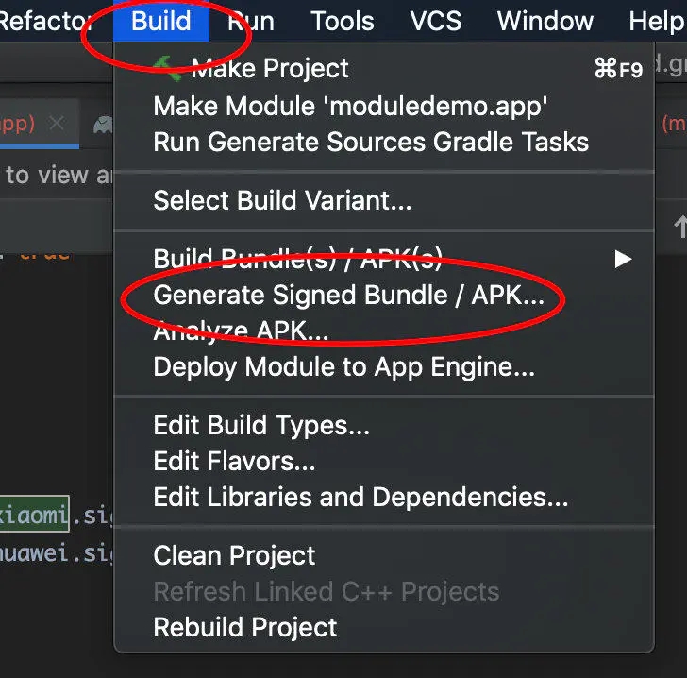
Task: Choose Select Build Variant...
Action: click(282, 200)
